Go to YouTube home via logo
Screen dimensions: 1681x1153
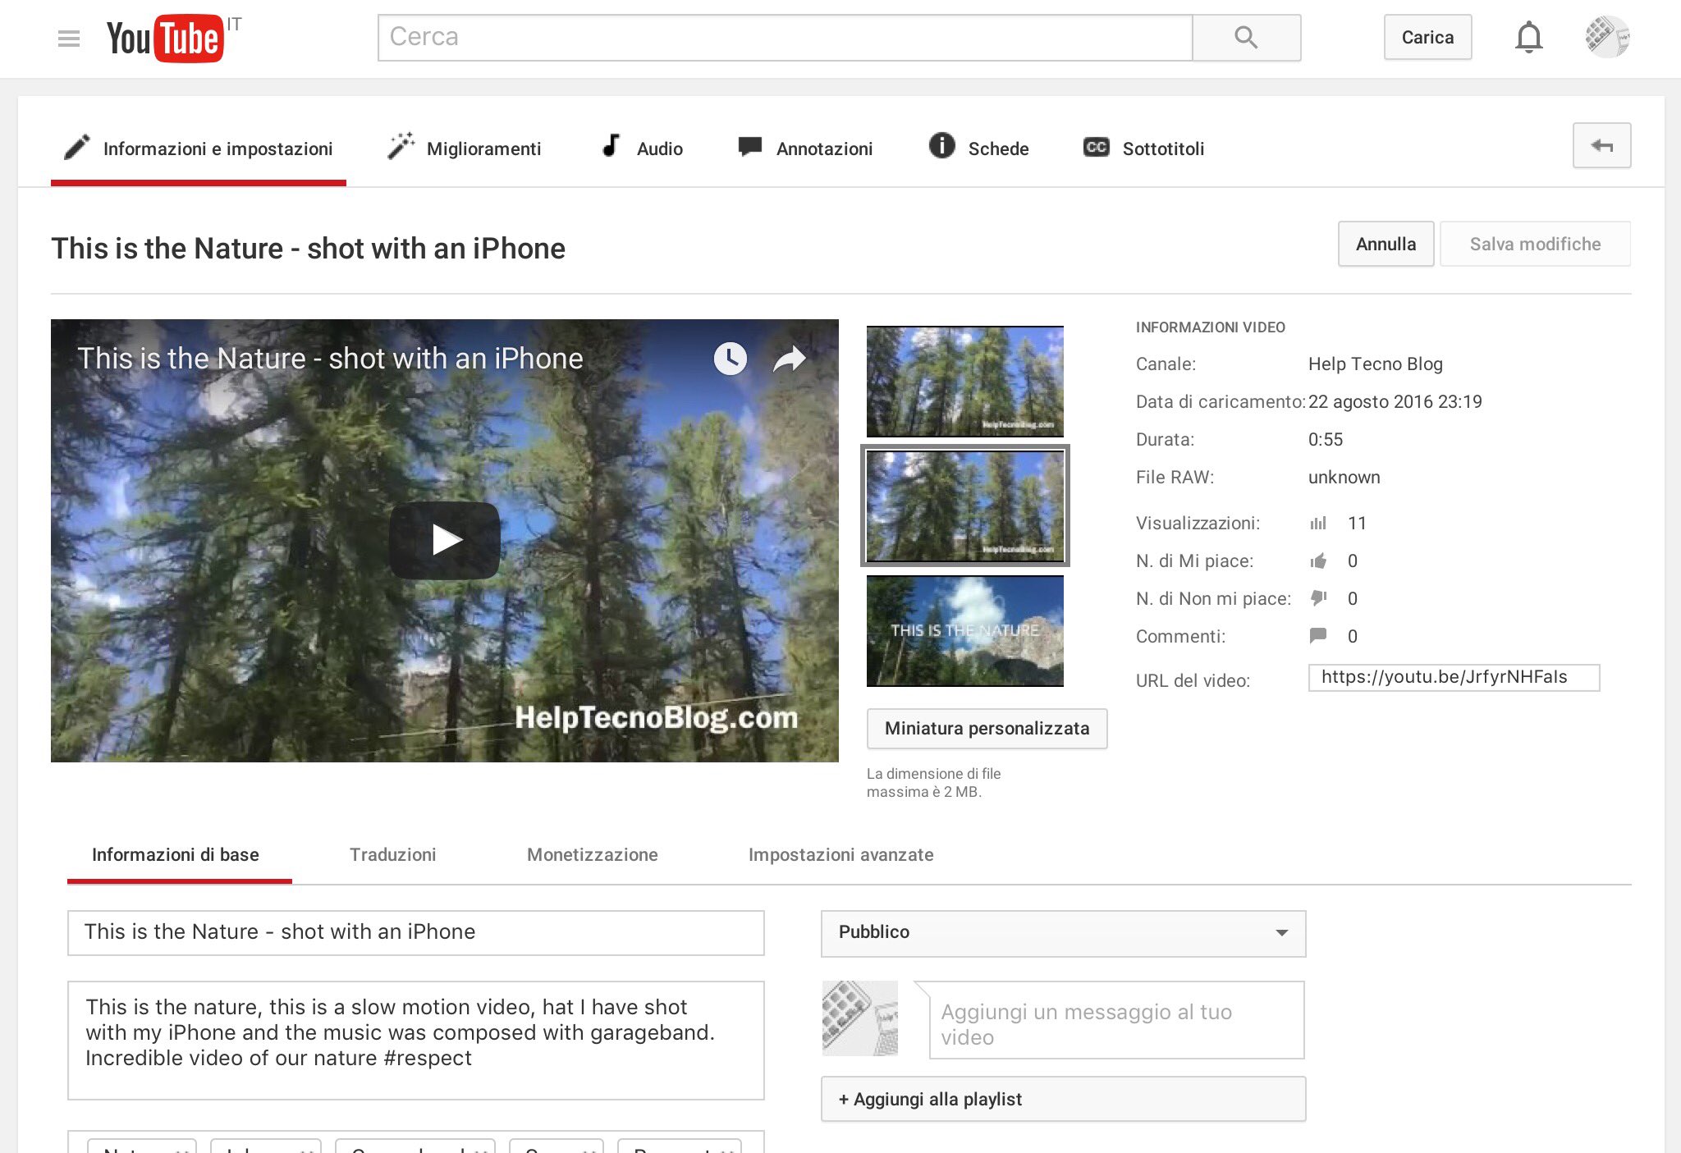click(x=164, y=38)
